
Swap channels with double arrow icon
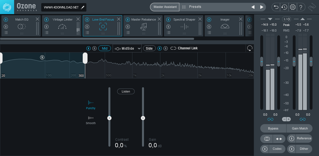[279, 139]
